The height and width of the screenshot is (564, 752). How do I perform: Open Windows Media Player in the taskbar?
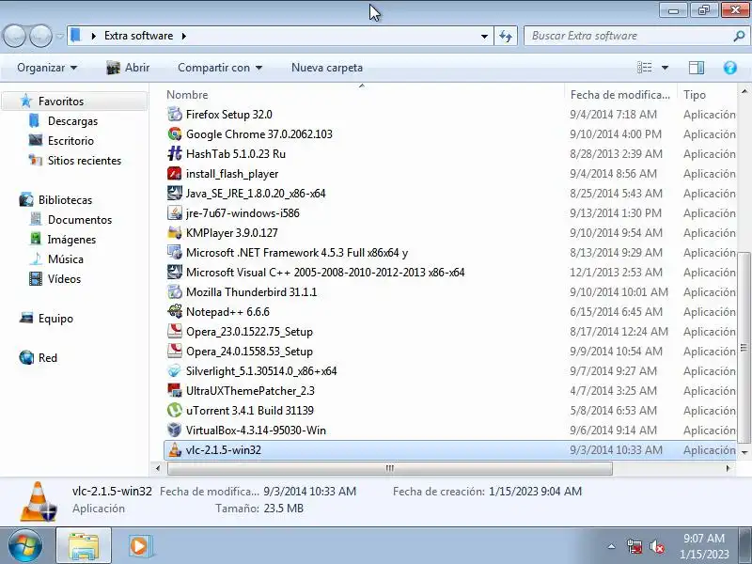click(x=139, y=546)
